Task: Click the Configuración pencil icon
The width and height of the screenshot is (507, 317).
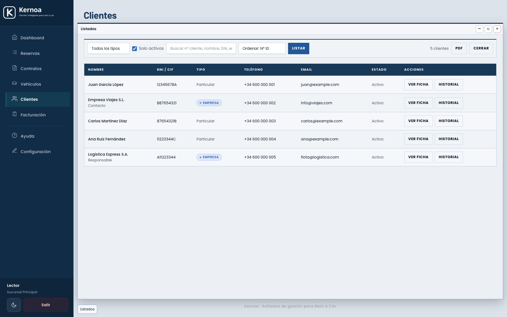Action: [15, 151]
